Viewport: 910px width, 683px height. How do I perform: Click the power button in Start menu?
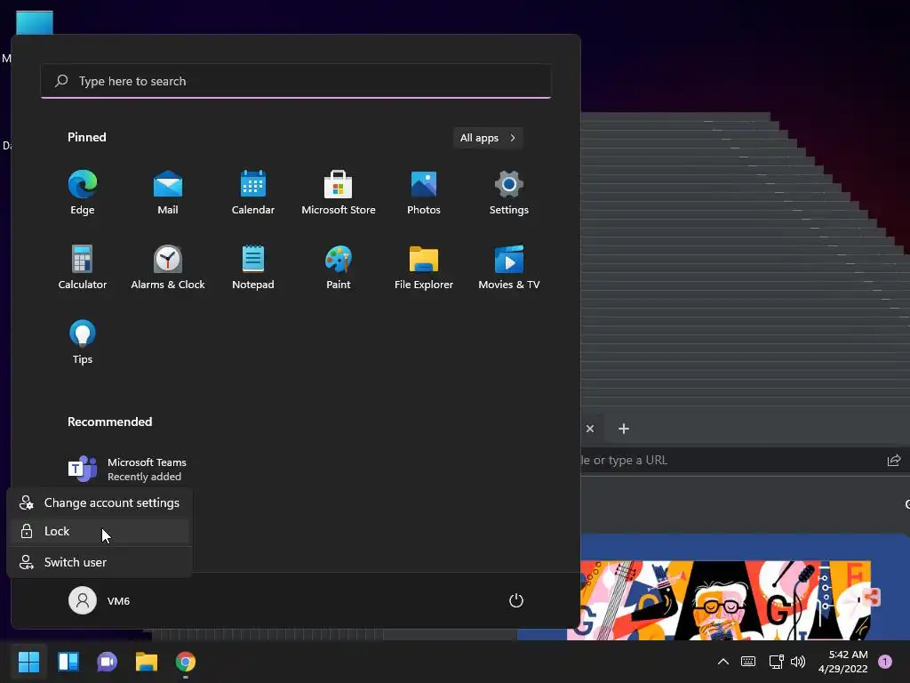[516, 600]
